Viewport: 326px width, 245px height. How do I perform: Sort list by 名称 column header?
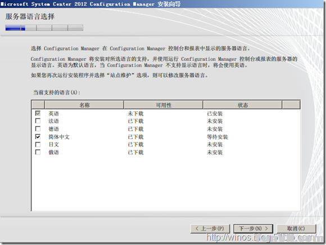click(x=84, y=105)
